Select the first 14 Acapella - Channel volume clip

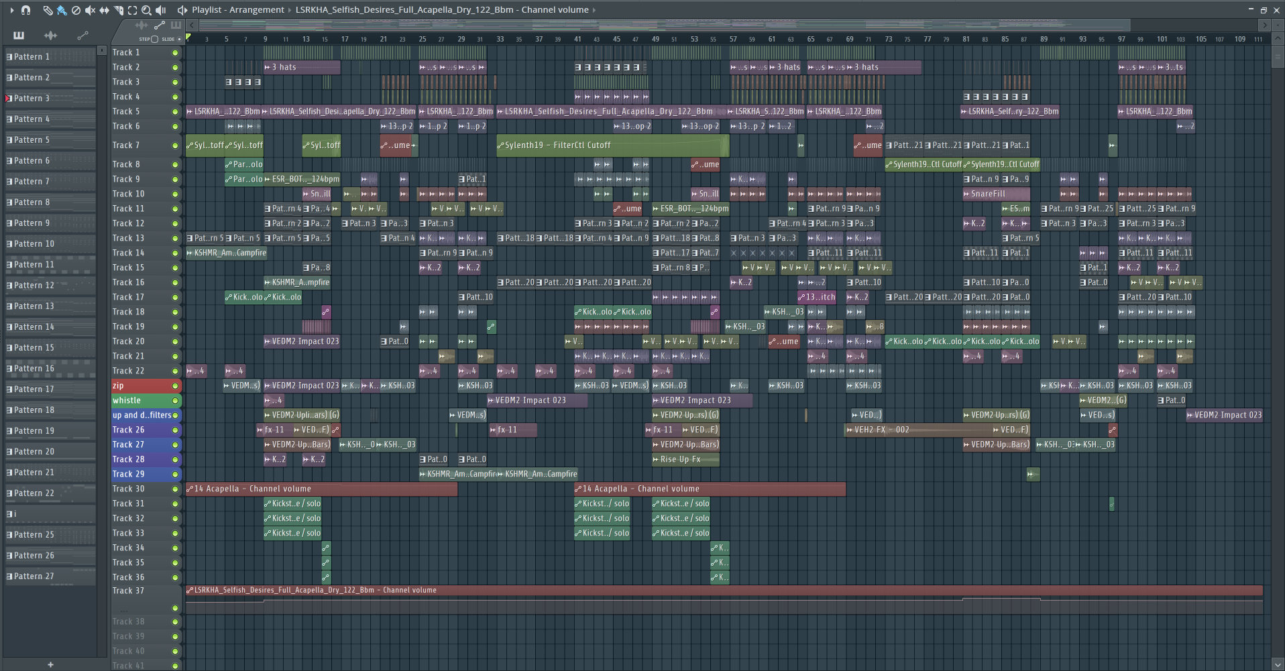coord(321,489)
